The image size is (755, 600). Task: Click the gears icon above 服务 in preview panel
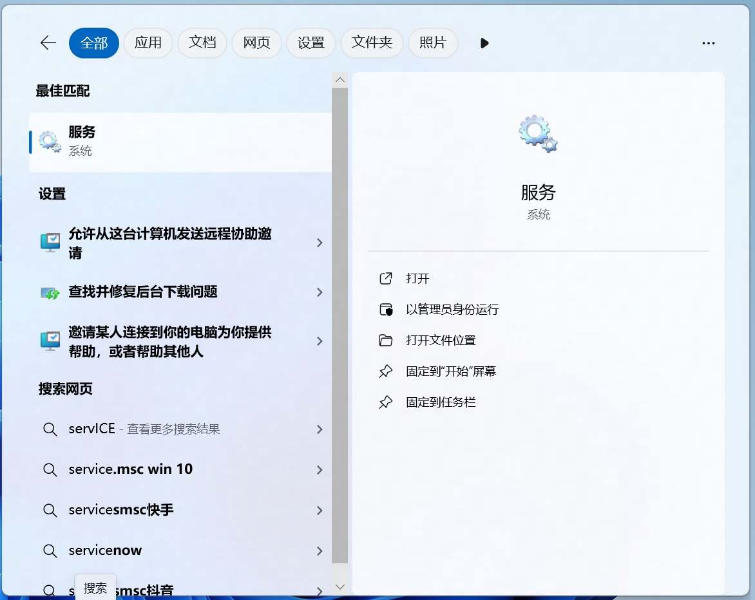tap(538, 133)
